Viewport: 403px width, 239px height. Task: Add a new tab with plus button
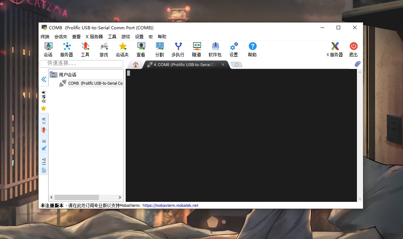236,65
